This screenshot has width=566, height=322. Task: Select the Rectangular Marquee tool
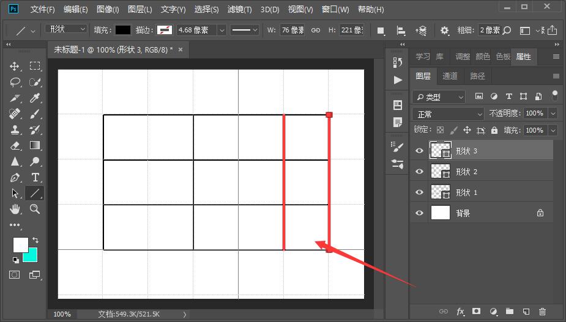pyautogui.click(x=35, y=66)
